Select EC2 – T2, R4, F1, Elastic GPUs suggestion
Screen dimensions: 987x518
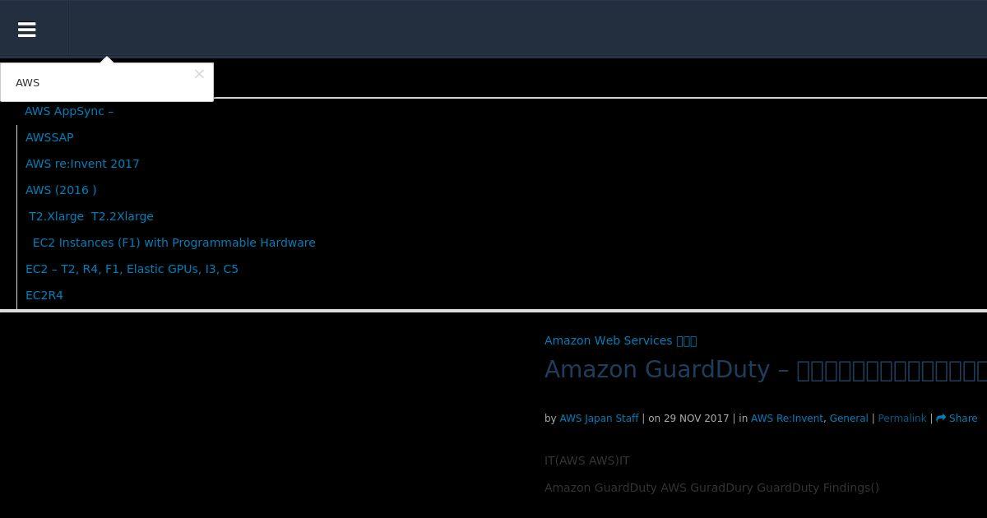click(132, 269)
